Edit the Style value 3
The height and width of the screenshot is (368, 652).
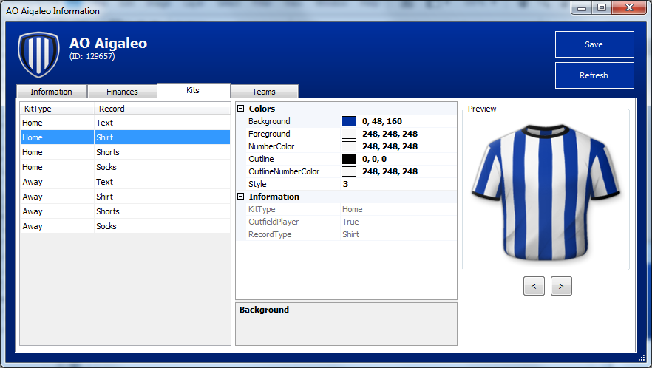point(345,184)
